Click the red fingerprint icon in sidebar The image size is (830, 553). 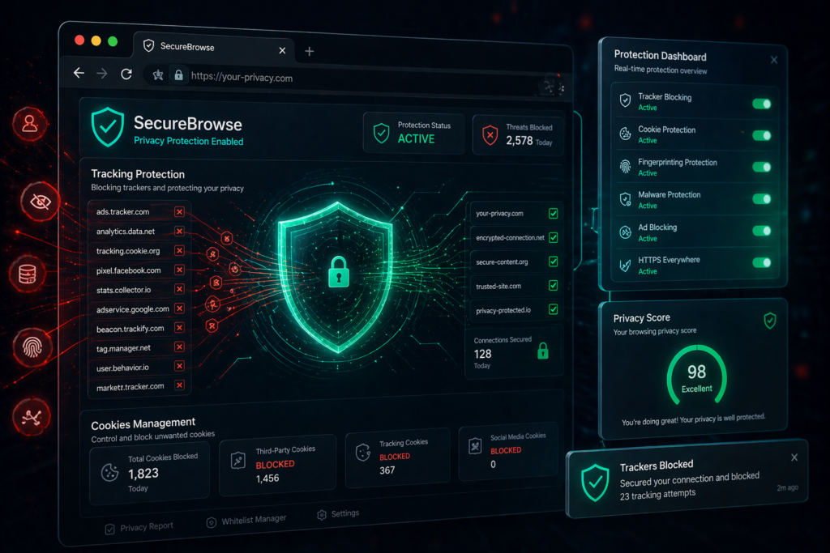pyautogui.click(x=31, y=347)
